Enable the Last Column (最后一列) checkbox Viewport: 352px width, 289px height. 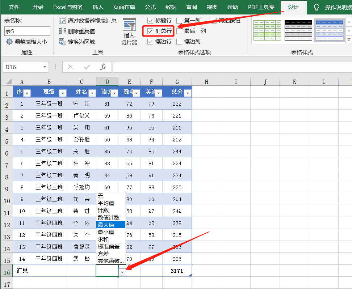click(x=179, y=31)
